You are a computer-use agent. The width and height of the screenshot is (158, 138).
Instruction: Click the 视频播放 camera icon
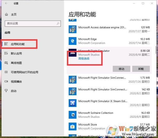(x=6, y=81)
